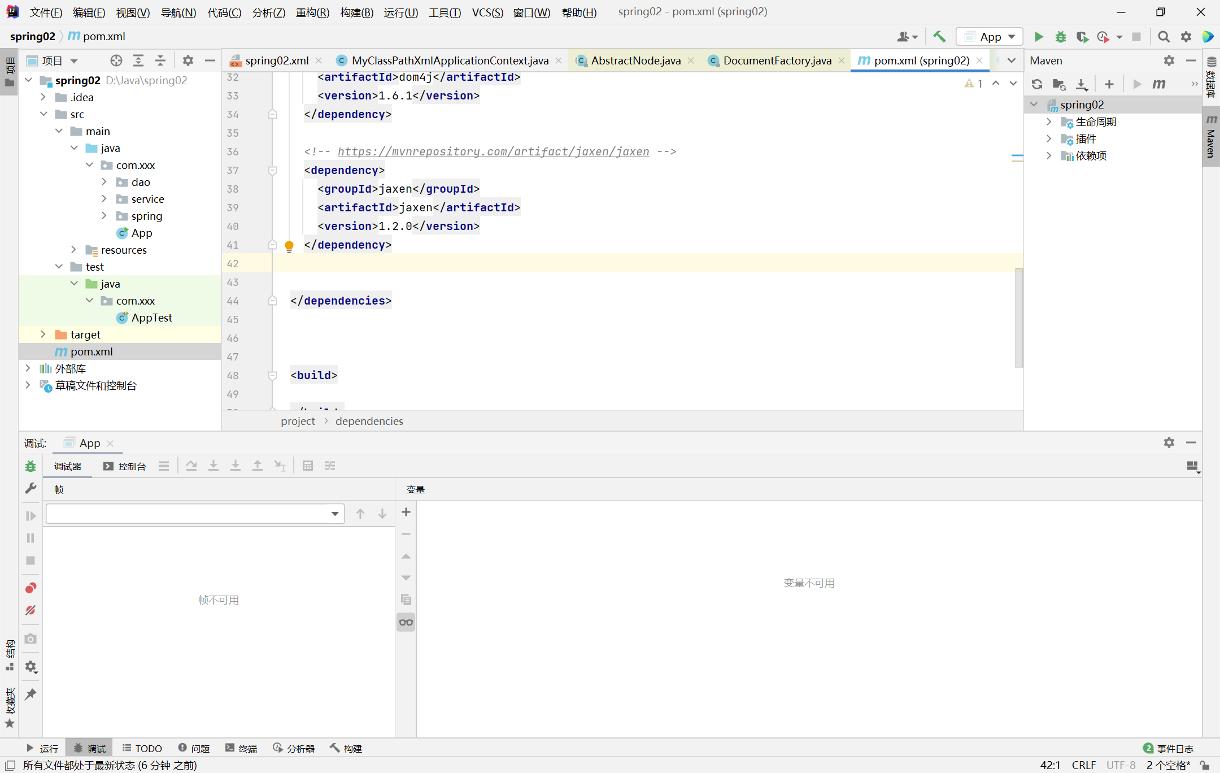Click the Maven download sources icon
Viewport: 1220px width, 773px height.
[1081, 84]
